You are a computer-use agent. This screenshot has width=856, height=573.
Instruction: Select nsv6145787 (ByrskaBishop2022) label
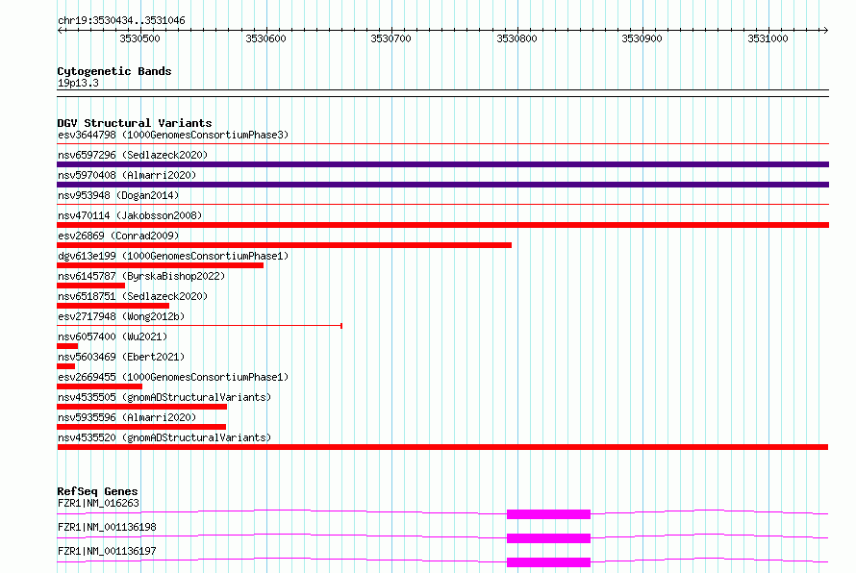click(x=141, y=276)
